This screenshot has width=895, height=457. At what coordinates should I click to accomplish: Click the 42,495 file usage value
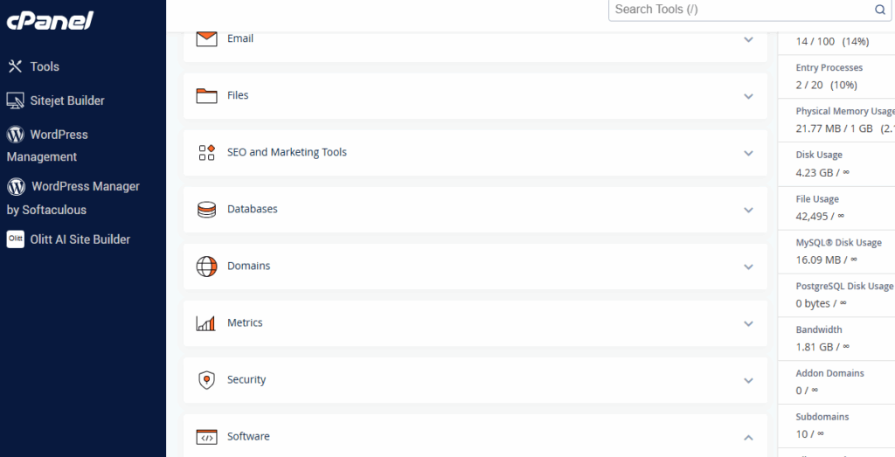[x=820, y=216]
